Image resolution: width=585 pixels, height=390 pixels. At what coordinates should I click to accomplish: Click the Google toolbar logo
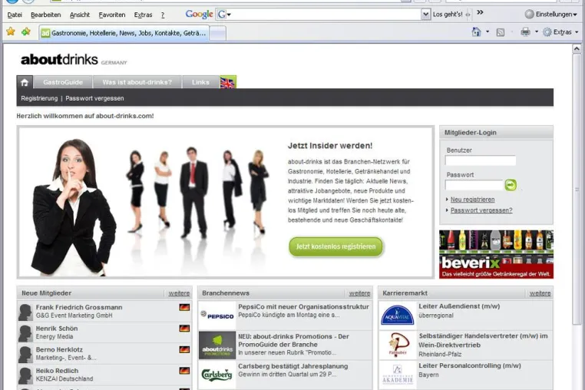[x=199, y=14]
